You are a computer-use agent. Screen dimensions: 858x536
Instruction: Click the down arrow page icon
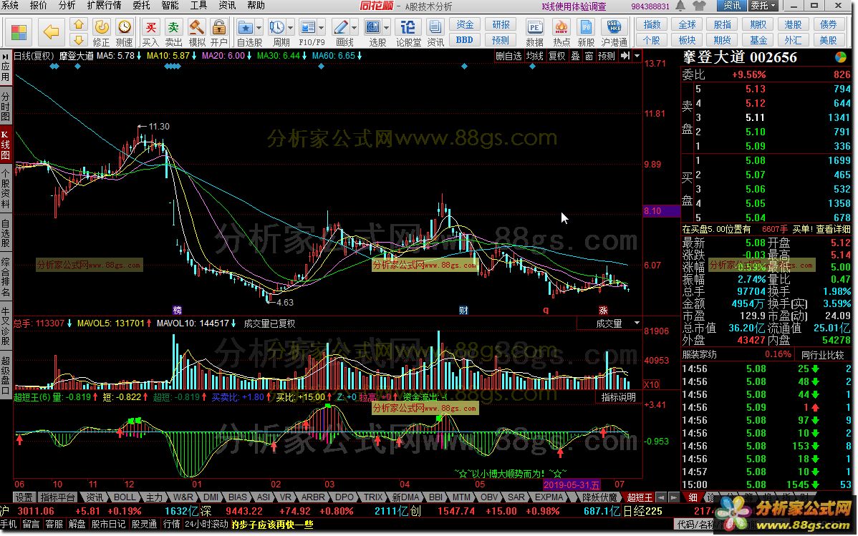click(x=79, y=40)
